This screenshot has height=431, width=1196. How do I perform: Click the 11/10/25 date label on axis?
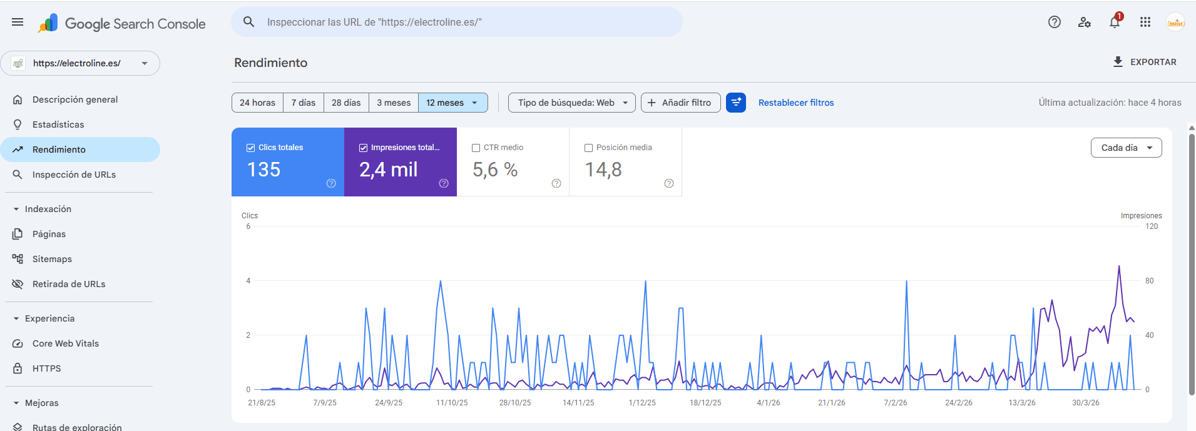[x=452, y=403]
